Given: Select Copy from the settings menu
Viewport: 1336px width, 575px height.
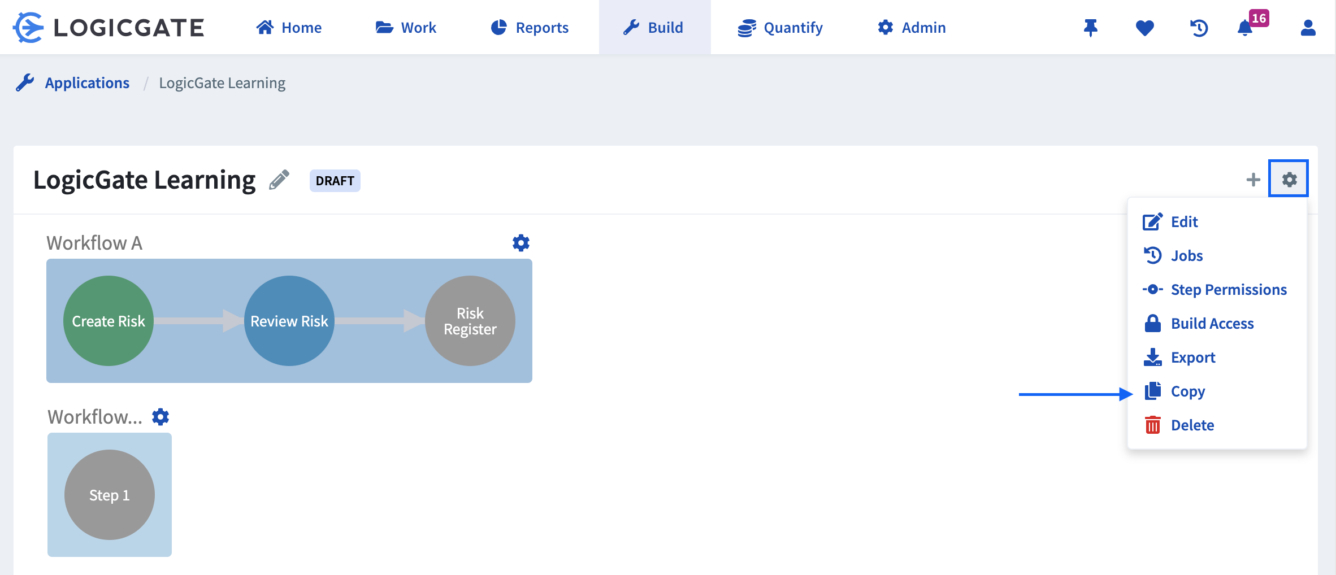Looking at the screenshot, I should click(x=1187, y=391).
